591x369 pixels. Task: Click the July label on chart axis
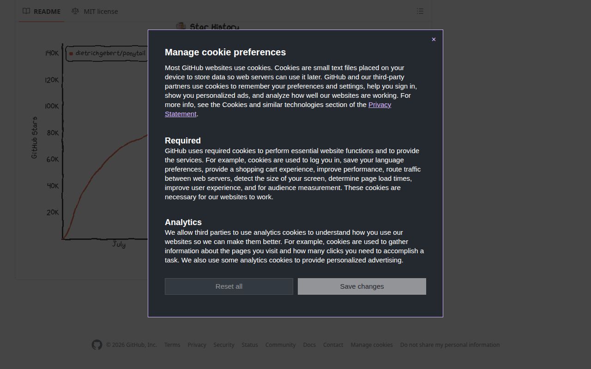(x=119, y=244)
